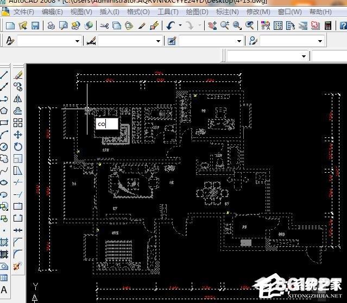Click the New drawing icon
Screen dimensions: 347x303
click(10, 26)
